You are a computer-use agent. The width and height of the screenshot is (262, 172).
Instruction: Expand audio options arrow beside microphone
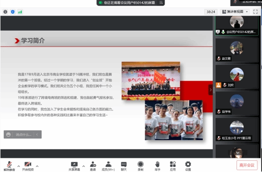(x=18, y=166)
